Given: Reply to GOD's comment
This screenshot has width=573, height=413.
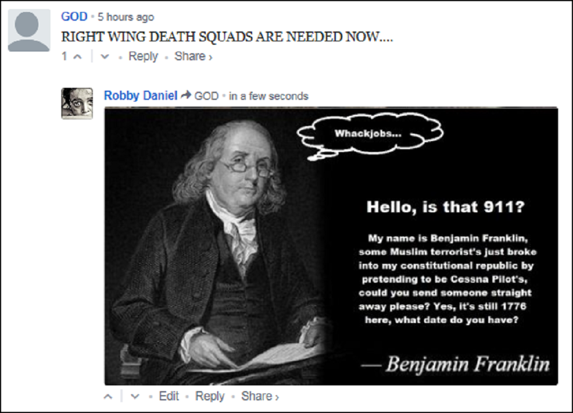Looking at the screenshot, I should coord(143,56).
